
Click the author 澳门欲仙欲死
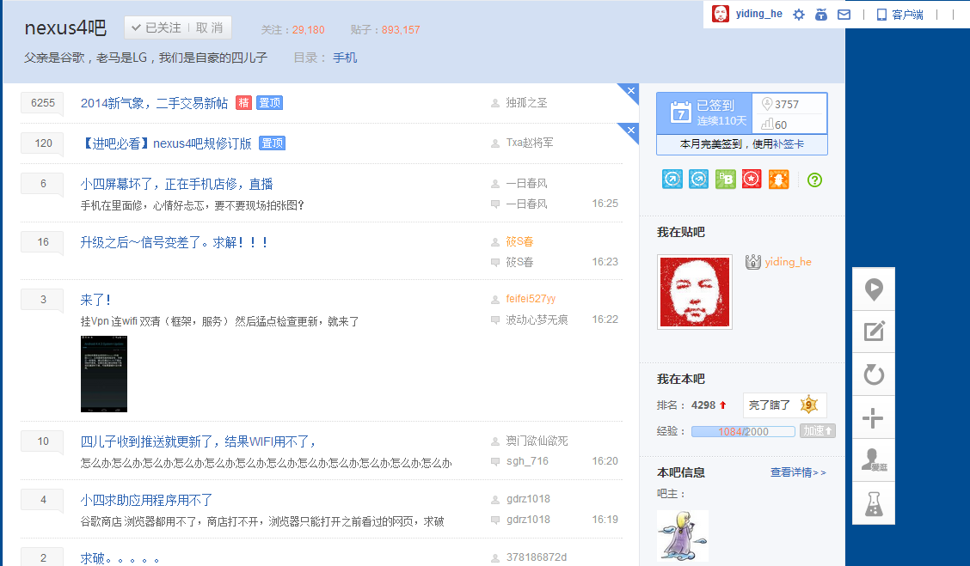tap(537, 441)
